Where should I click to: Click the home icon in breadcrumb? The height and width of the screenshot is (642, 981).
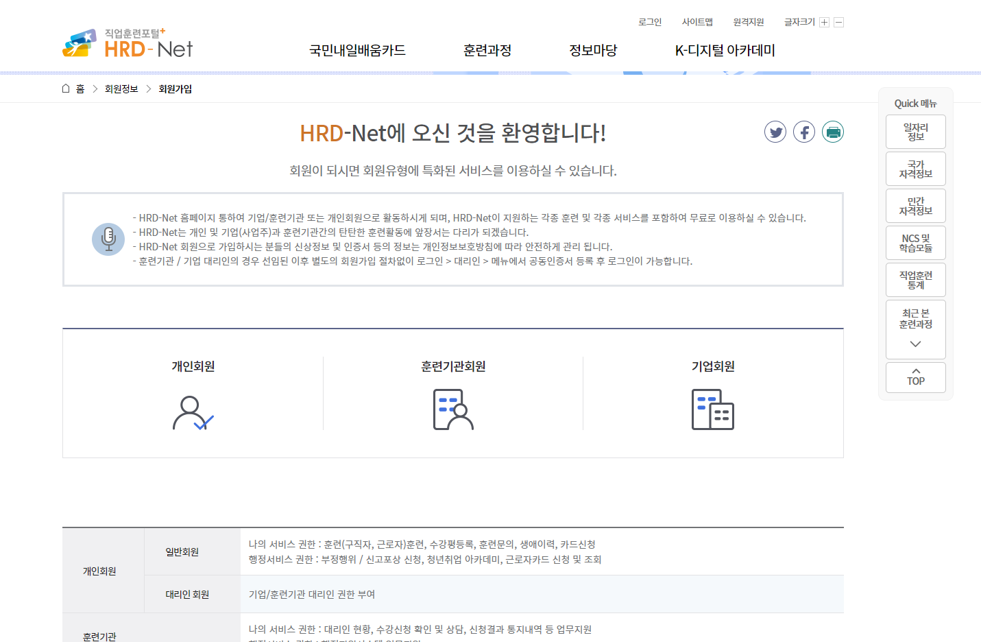point(66,88)
